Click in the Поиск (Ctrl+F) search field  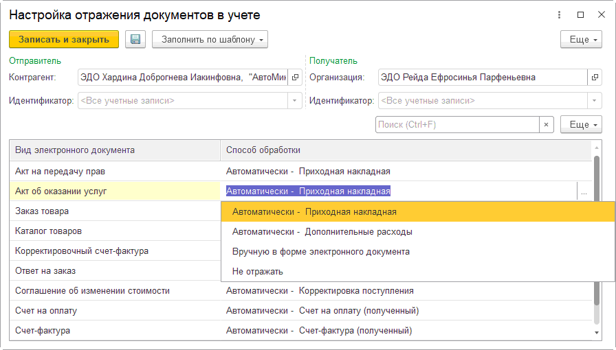click(456, 125)
